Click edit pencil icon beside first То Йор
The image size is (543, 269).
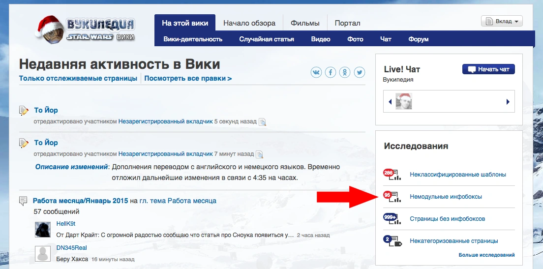coord(24,111)
